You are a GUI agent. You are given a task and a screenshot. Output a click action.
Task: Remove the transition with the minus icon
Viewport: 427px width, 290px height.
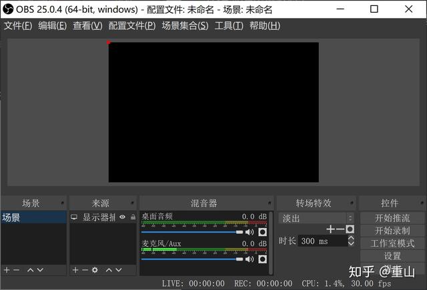[x=340, y=229]
